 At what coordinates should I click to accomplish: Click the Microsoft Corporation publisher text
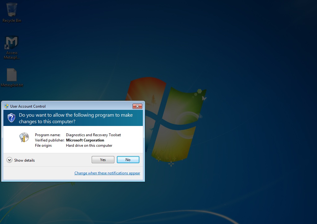point(85,140)
